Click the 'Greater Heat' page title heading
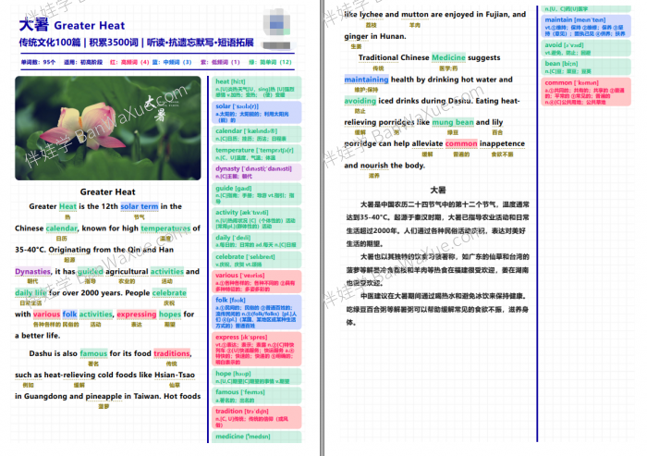647x456 pixels. [x=72, y=25]
